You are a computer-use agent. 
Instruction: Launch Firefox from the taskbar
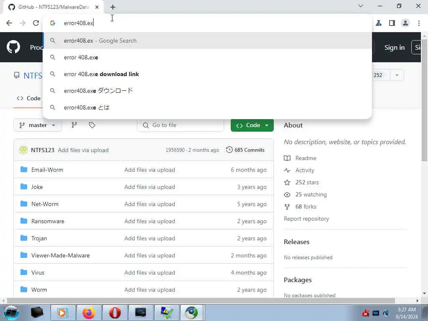[x=89, y=313]
